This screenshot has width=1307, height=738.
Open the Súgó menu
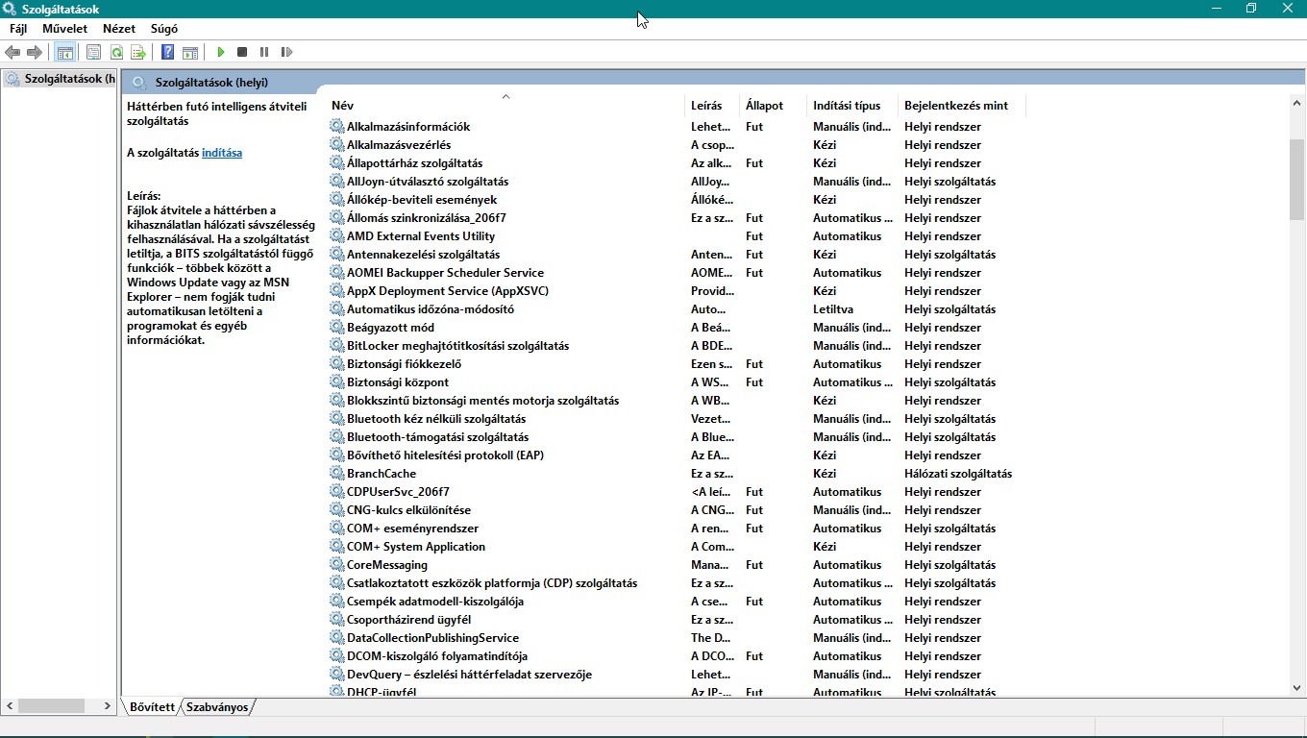point(164,29)
